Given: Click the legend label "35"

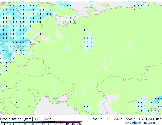Looking at the screenshot, I should 61,124.
